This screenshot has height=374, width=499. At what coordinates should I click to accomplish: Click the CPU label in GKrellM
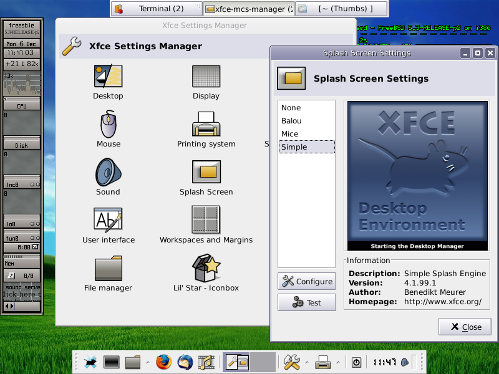click(22, 106)
